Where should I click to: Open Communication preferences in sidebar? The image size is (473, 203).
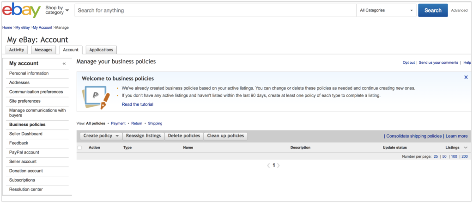pyautogui.click(x=36, y=92)
